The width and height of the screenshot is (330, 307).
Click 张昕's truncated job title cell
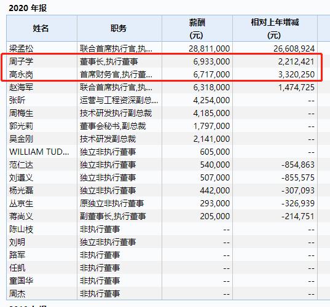point(119,100)
